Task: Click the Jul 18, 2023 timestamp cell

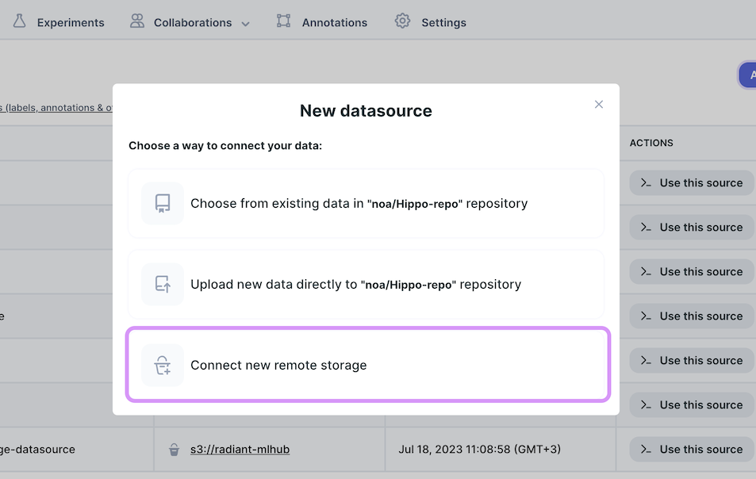Action: tap(479, 450)
